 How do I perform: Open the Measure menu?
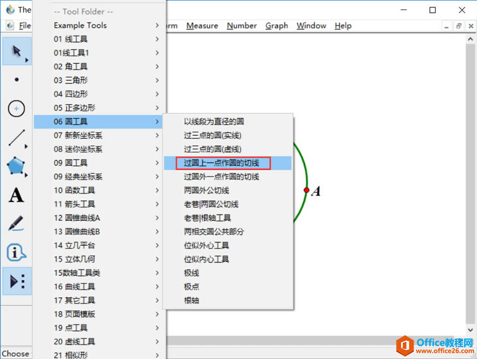(x=202, y=26)
